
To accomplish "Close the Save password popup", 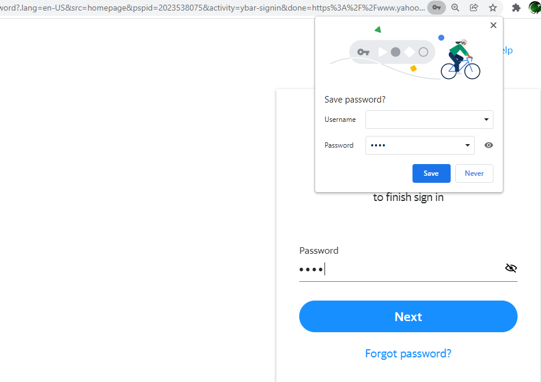I will (x=493, y=25).
